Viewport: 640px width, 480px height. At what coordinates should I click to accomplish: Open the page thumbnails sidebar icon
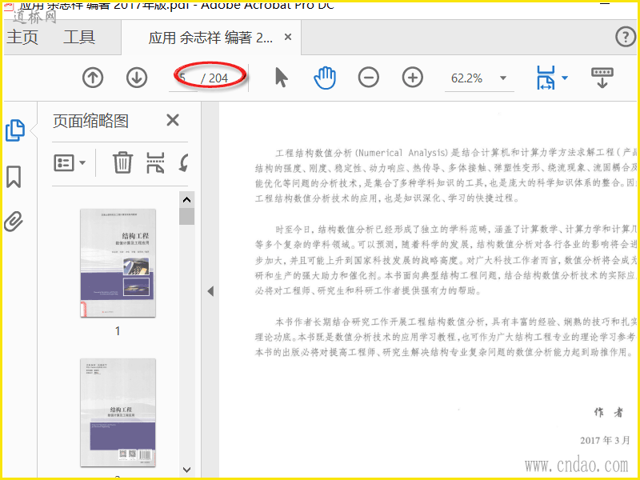coord(14,130)
